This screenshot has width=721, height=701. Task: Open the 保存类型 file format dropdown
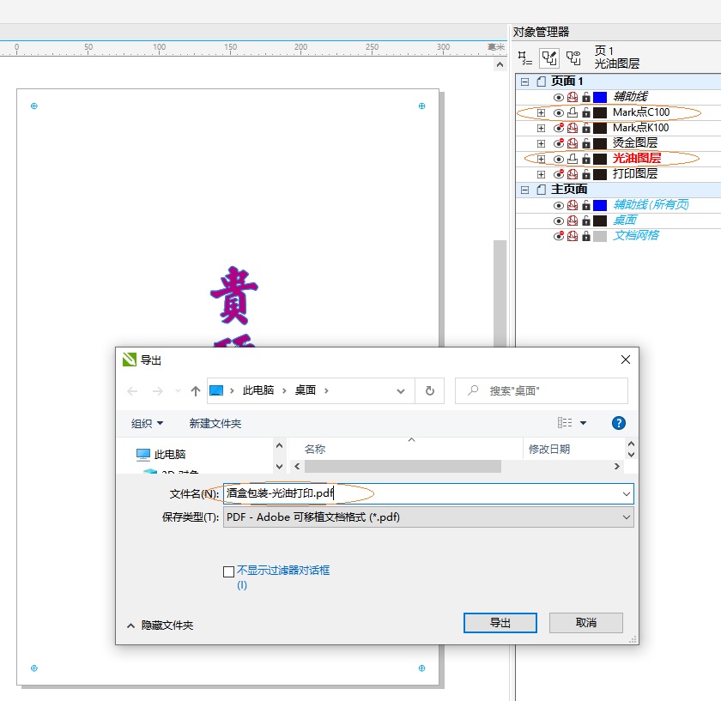[626, 517]
